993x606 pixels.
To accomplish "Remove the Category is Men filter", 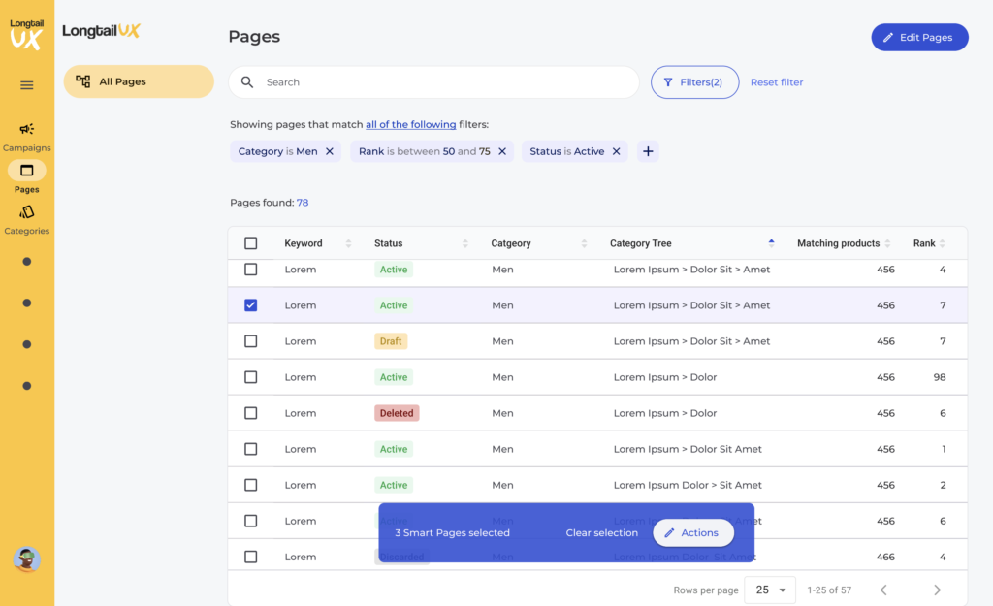I will coord(330,151).
